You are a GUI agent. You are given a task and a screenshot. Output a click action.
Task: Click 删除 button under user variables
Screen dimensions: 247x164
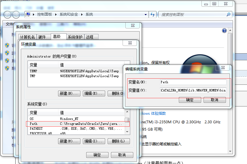(x=116, y=94)
